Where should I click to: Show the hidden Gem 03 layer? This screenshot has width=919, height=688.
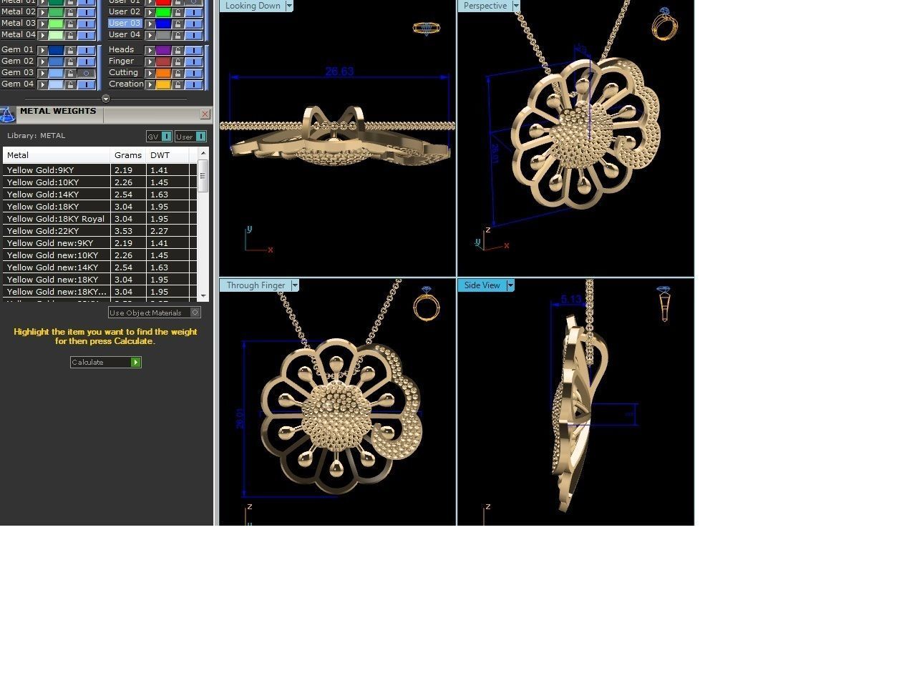[87, 73]
